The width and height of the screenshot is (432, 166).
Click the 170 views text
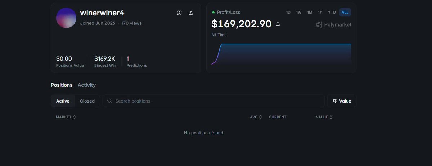132,23
